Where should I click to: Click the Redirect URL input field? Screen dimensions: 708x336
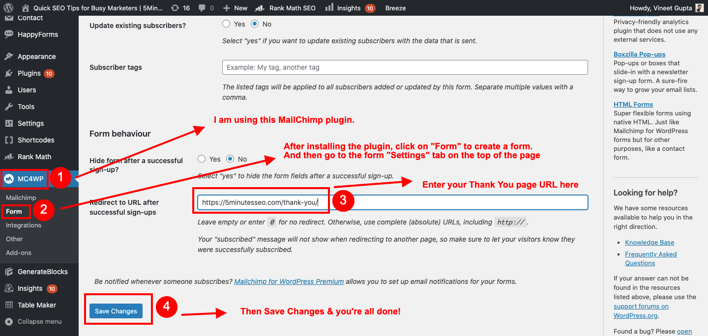coord(393,202)
